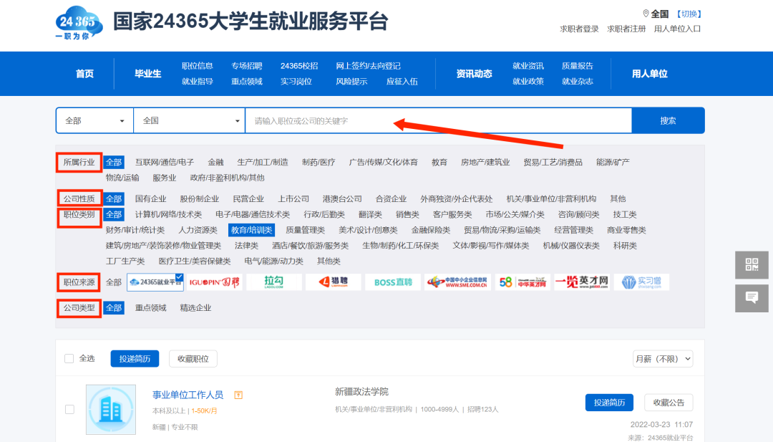Expand the 全部 category dropdown in search bar
Image resolution: width=773 pixels, height=442 pixels.
[94, 121]
